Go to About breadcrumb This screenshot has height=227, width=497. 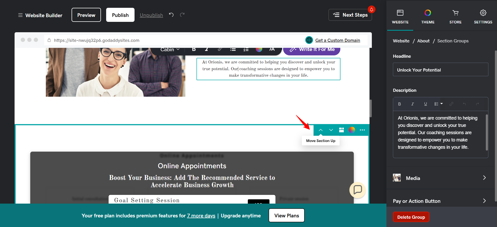pos(423,41)
